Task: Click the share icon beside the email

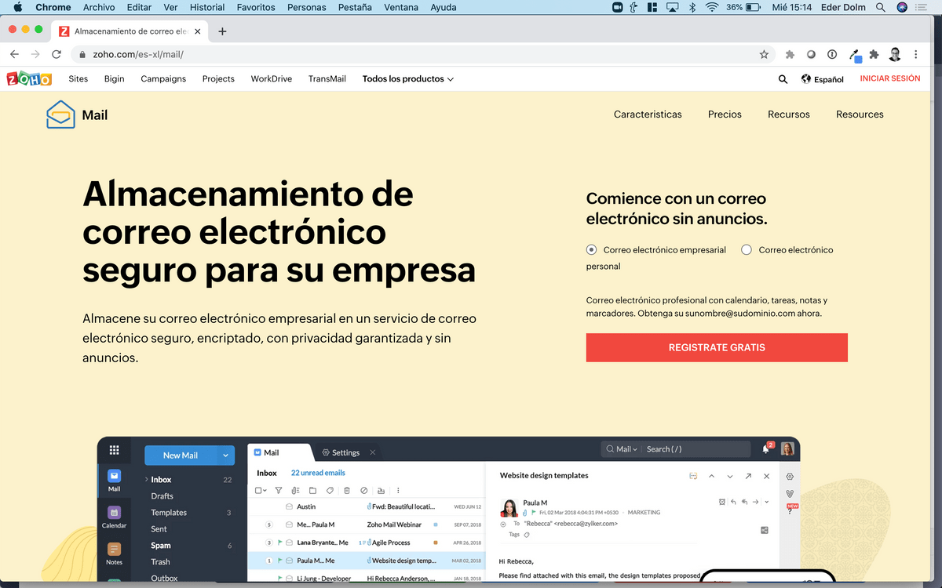Action: tap(765, 530)
